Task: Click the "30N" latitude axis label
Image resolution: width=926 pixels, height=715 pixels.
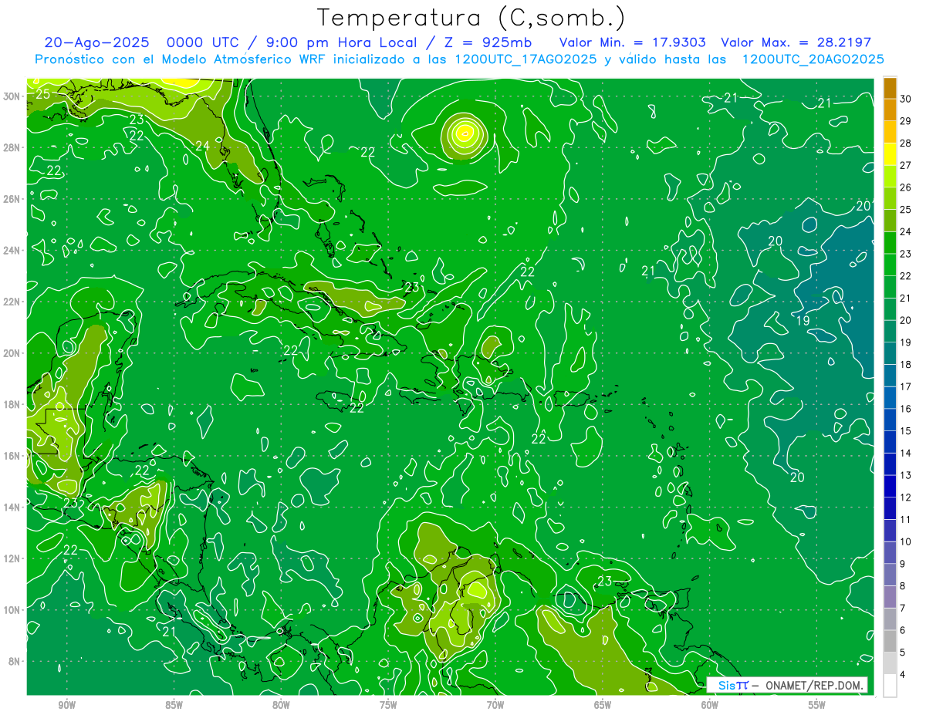Action: [12, 96]
